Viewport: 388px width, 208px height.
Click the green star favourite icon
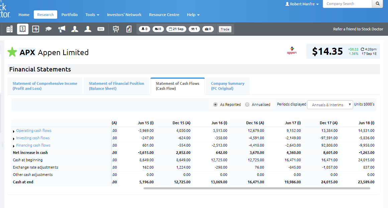pos(12,52)
